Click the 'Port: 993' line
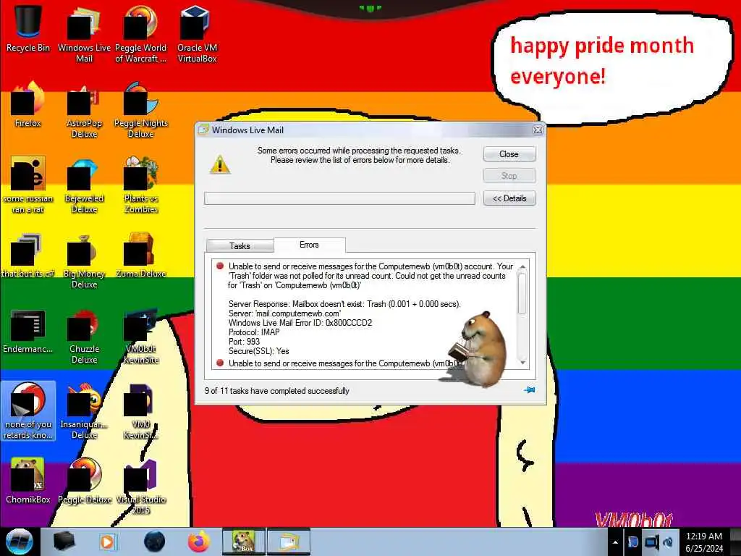741x556 pixels. pos(244,342)
